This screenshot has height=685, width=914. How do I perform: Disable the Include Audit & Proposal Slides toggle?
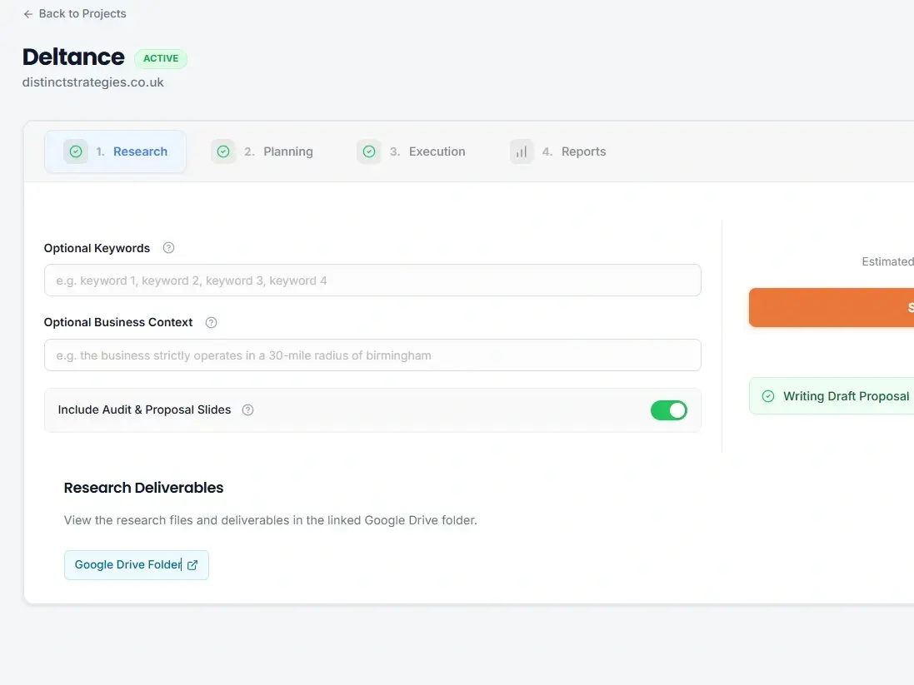click(668, 410)
